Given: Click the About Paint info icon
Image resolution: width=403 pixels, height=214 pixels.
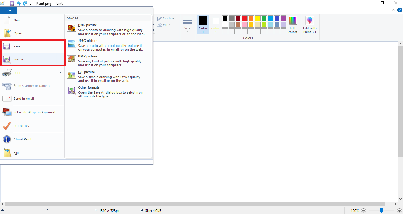Looking at the screenshot, I should point(7,139).
